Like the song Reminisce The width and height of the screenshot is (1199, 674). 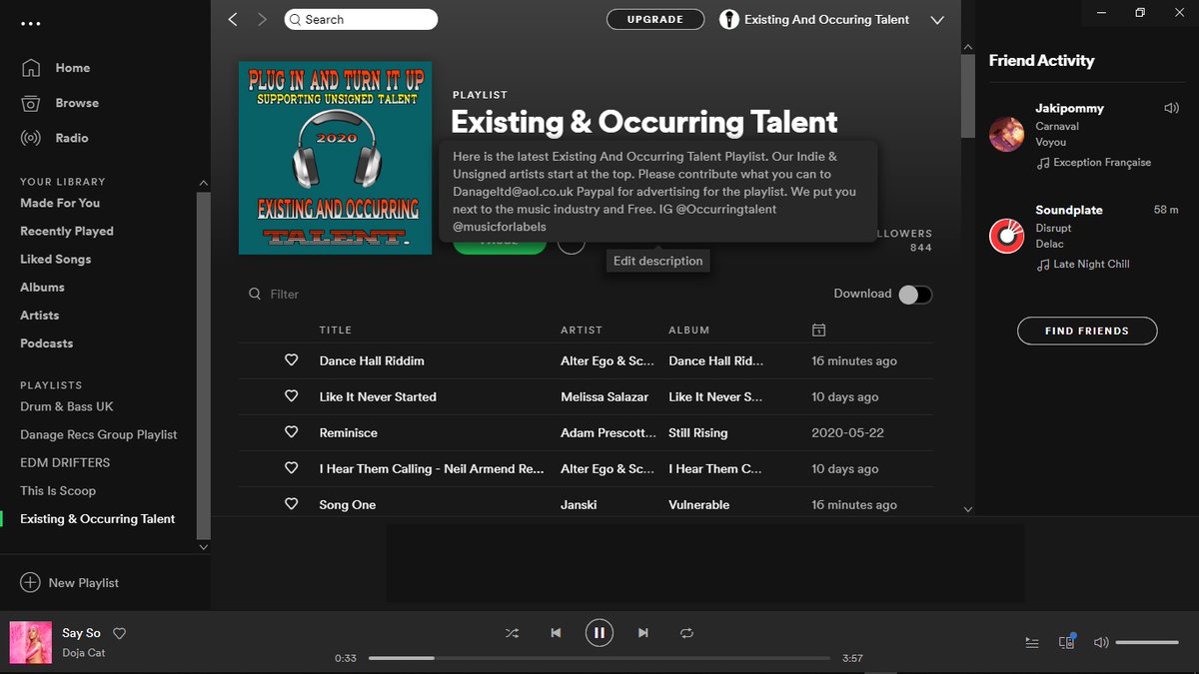point(292,432)
